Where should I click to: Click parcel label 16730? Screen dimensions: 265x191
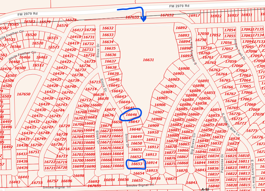pyautogui.click(x=90, y=30)
